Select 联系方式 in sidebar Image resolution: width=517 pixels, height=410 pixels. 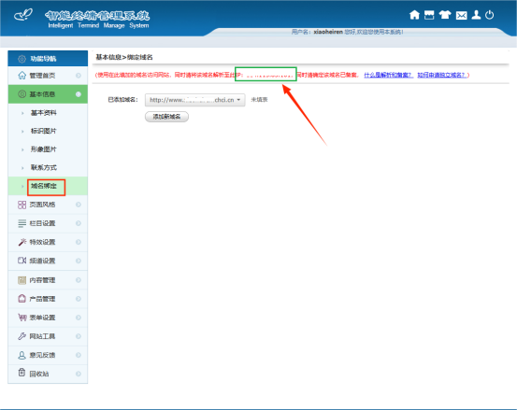point(44,167)
